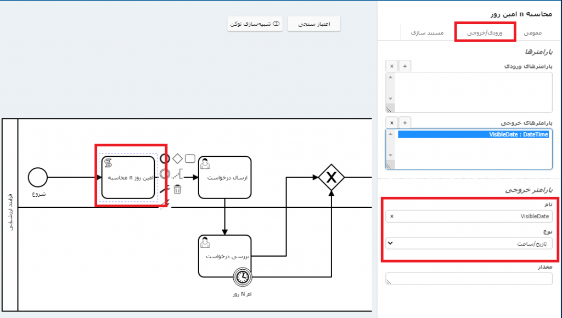The height and width of the screenshot is (318, 562).
Task: Click the پارامترهای ورودی list box
Action: click(469, 93)
